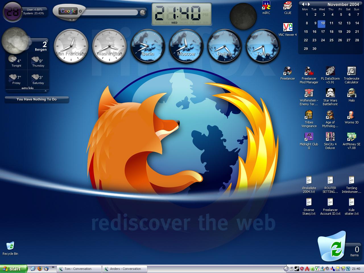Click the Beijing clock widget

pos(224,47)
